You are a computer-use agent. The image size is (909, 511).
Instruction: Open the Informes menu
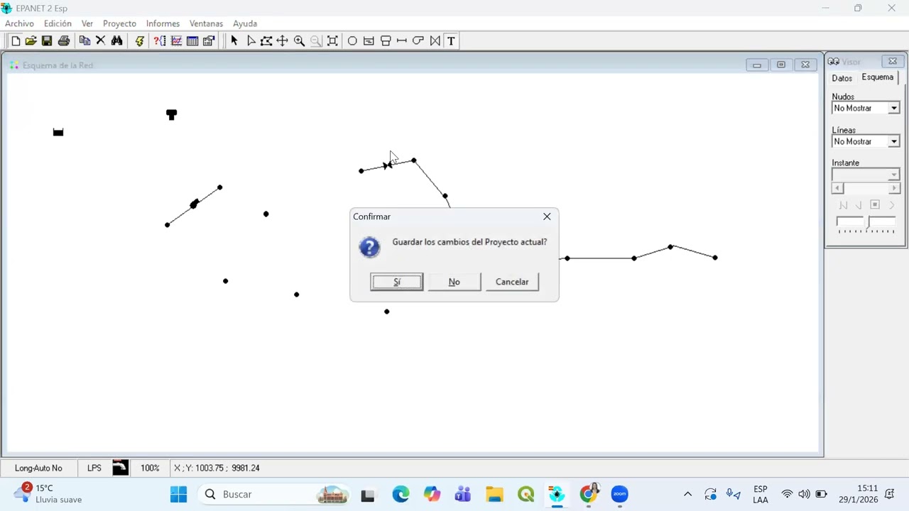[x=163, y=23]
